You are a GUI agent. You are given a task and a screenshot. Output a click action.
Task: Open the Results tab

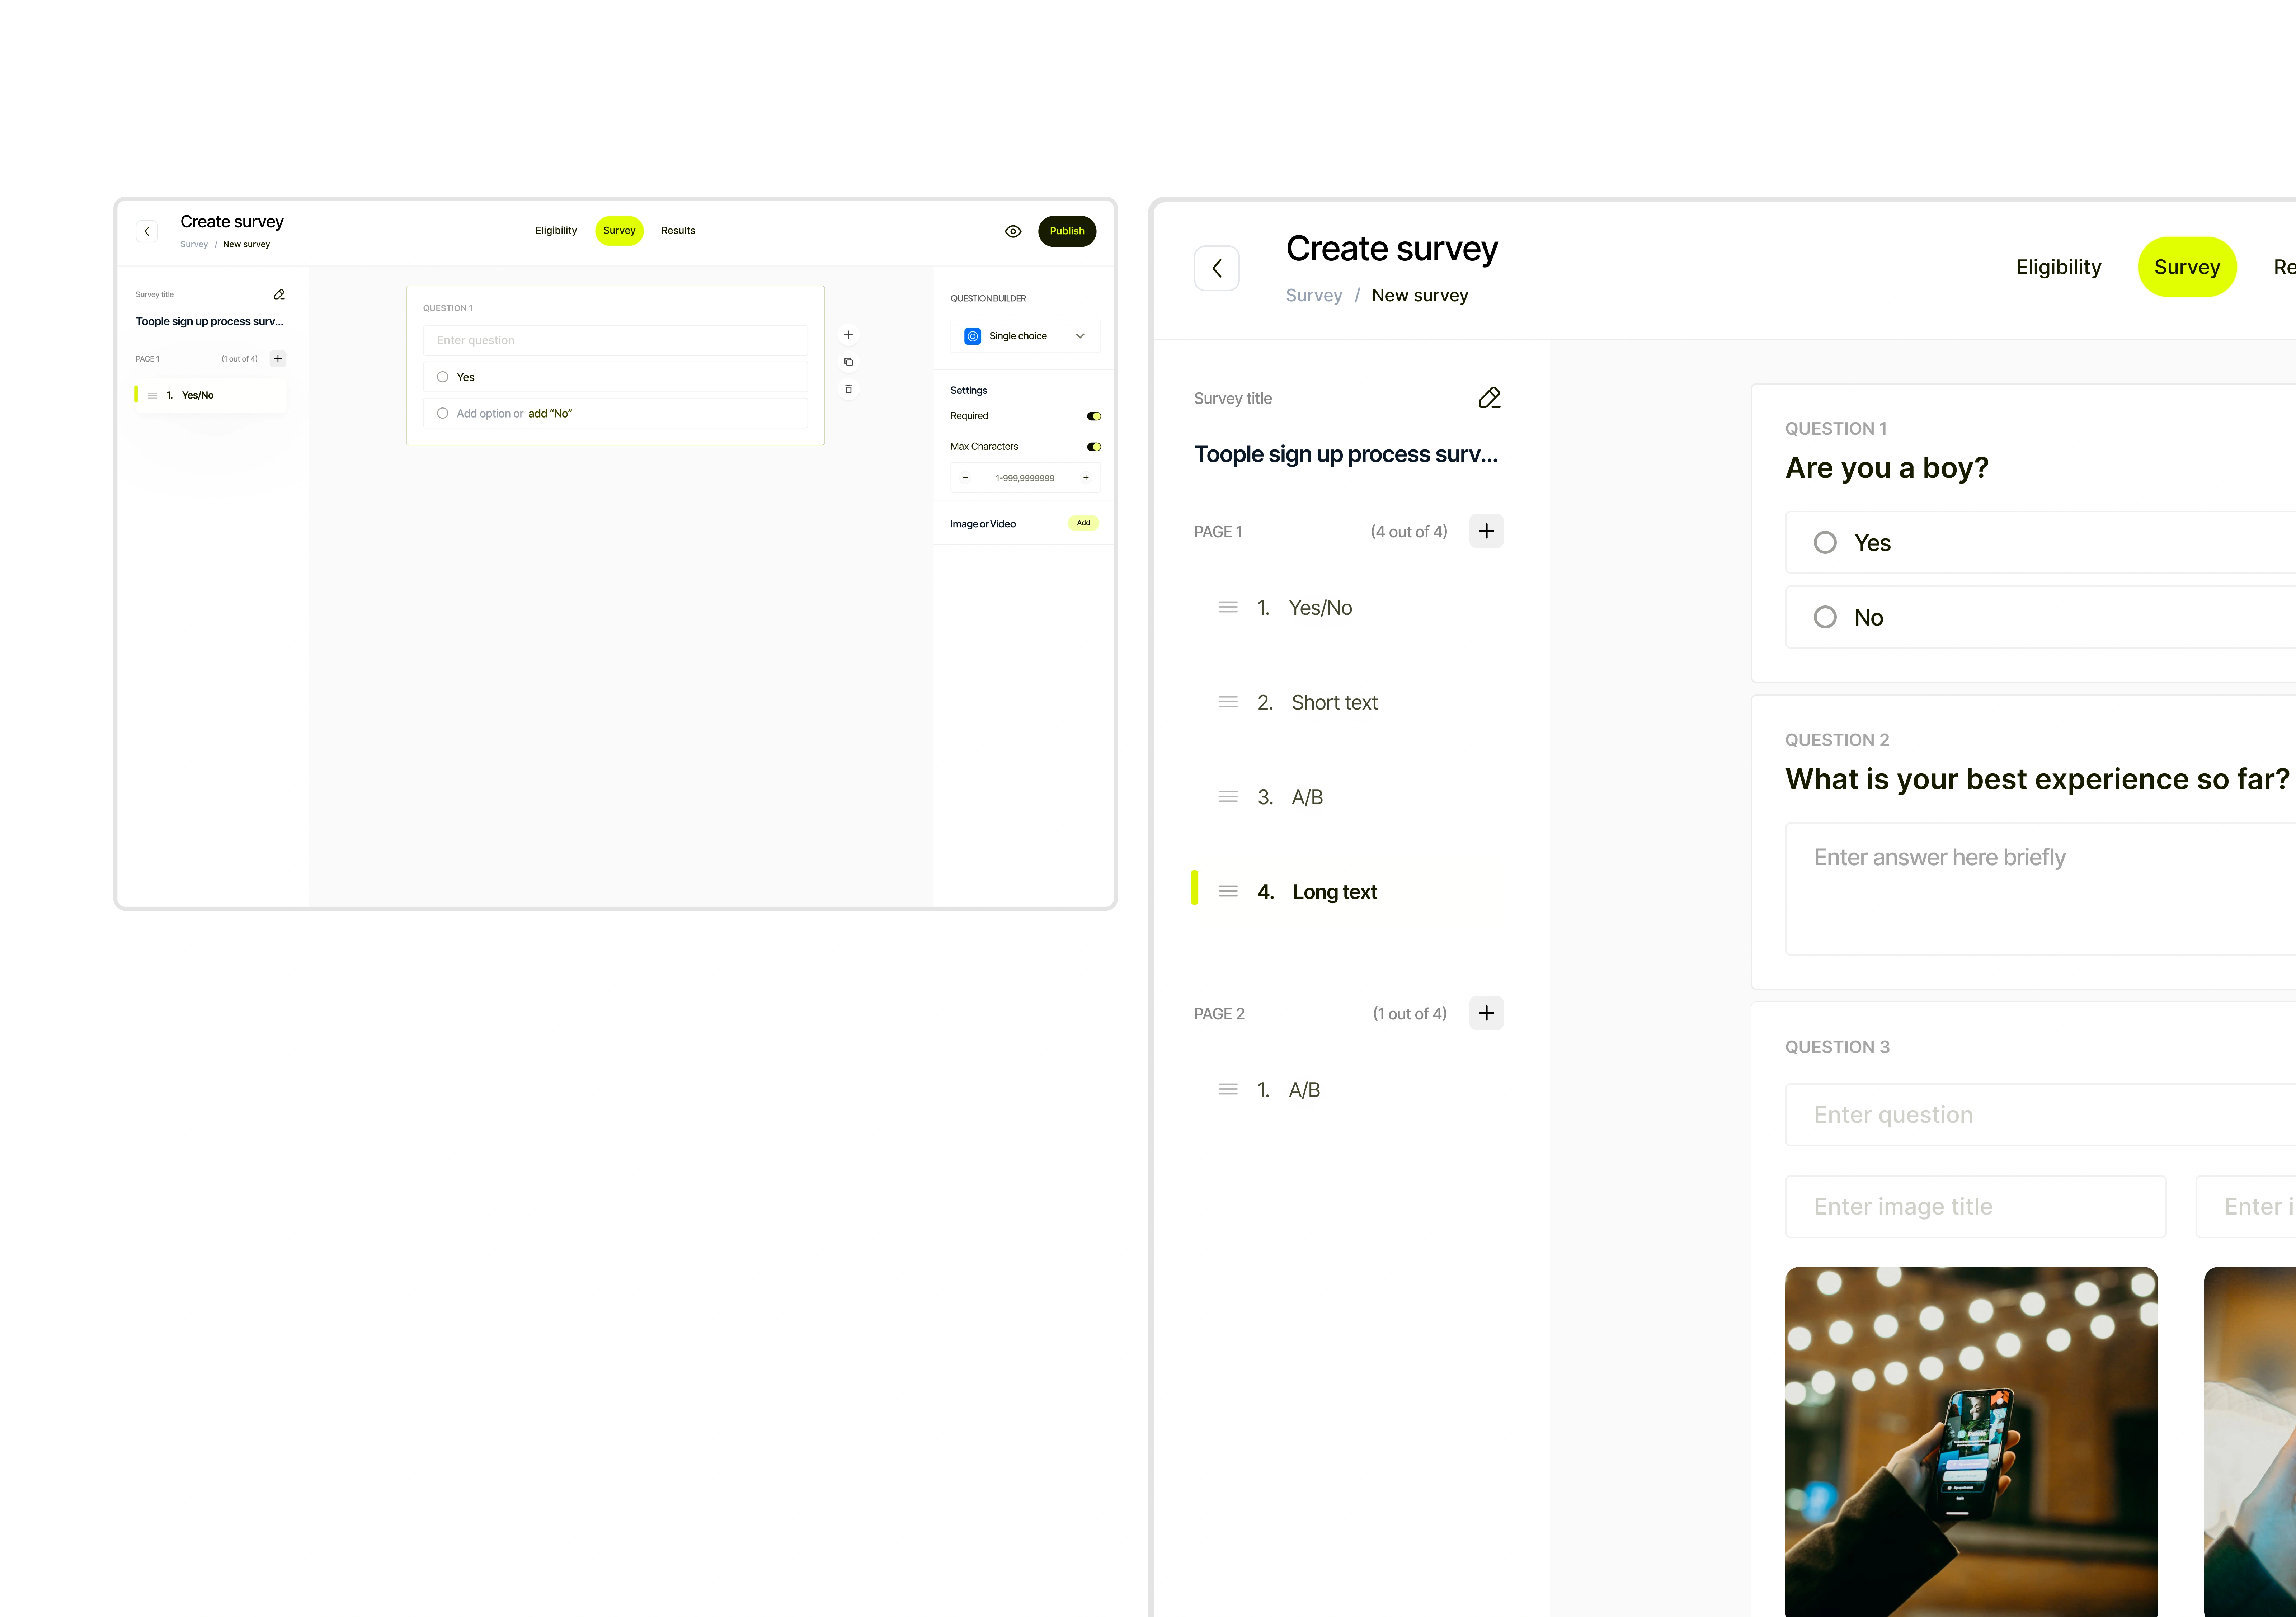pyautogui.click(x=678, y=230)
